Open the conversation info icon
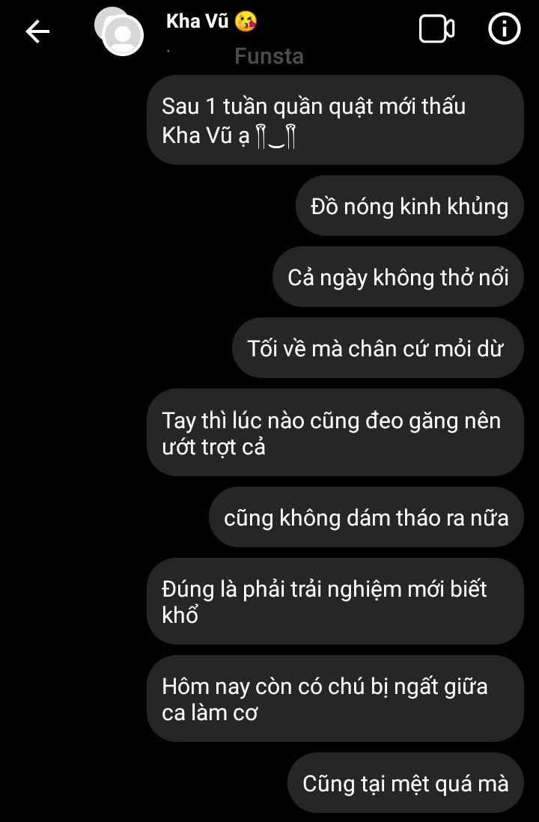The width and height of the screenshot is (539, 822). (505, 29)
